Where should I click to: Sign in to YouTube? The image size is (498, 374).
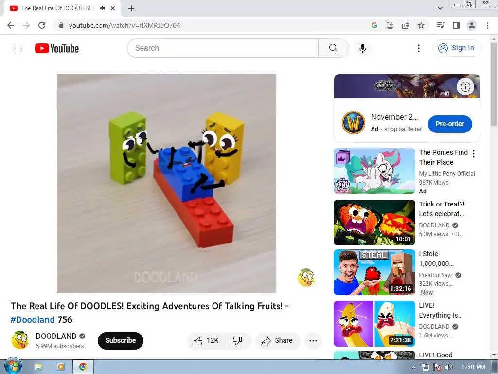[x=457, y=48]
